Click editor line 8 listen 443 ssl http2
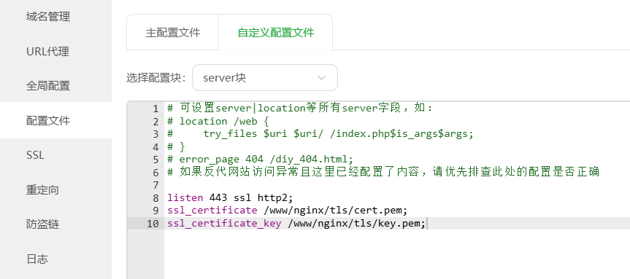630x279 pixels. pos(230,197)
